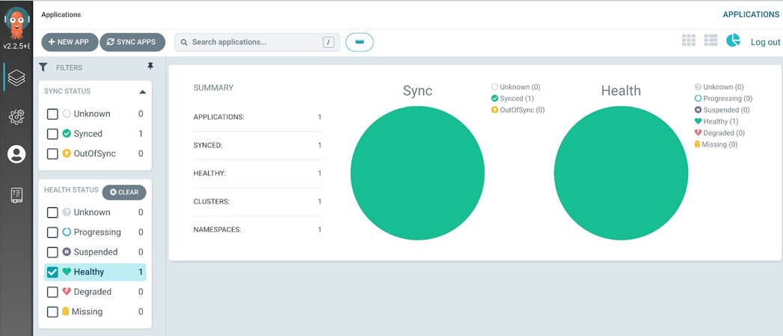
Task: Check the OutOfSync filter checkbox
Action: click(x=53, y=154)
